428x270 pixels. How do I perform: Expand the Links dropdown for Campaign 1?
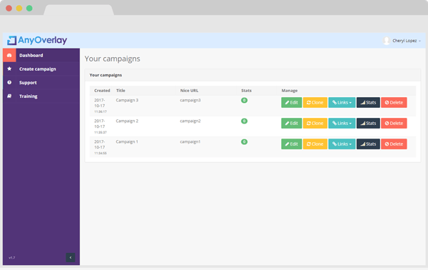click(342, 144)
